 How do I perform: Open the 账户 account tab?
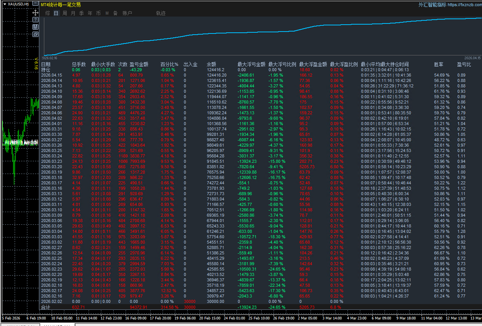click(127, 13)
